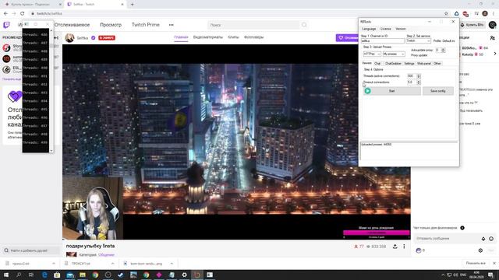
Task: Open the Отслеживаемое navigation item
Action: click(x=72, y=25)
